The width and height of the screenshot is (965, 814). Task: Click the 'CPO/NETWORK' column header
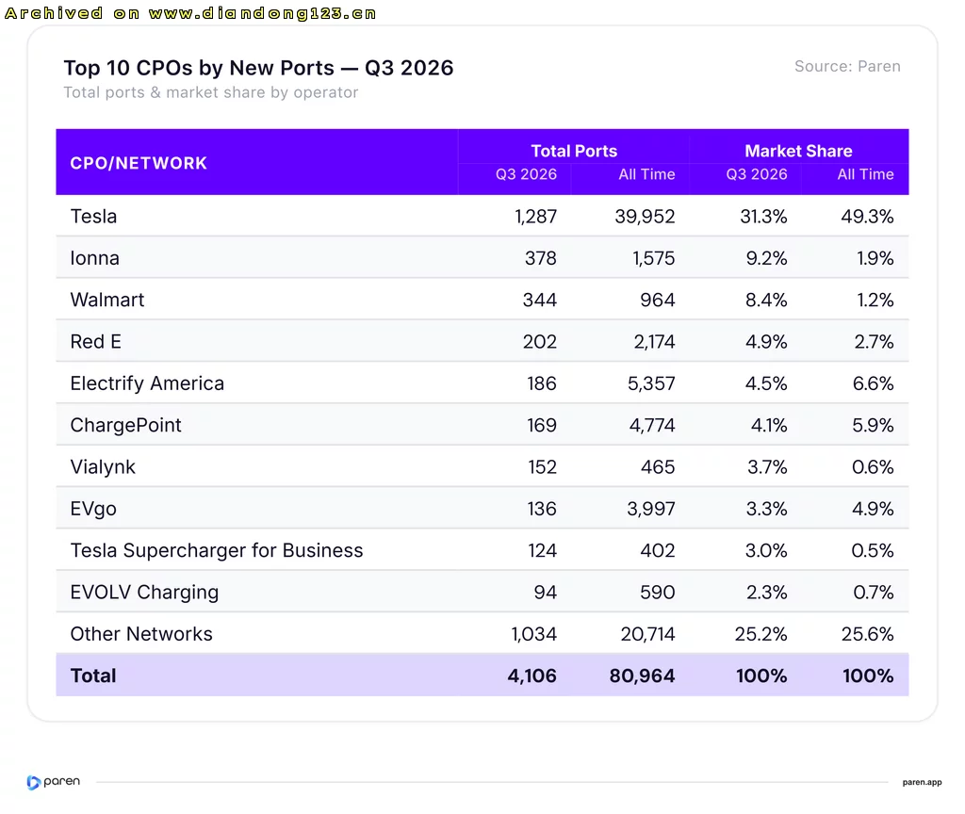point(139,163)
